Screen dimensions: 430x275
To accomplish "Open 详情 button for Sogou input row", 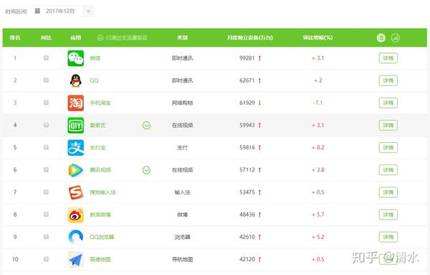I will 388,192.
